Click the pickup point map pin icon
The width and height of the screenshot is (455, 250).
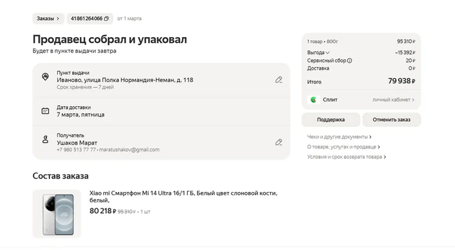(x=45, y=77)
